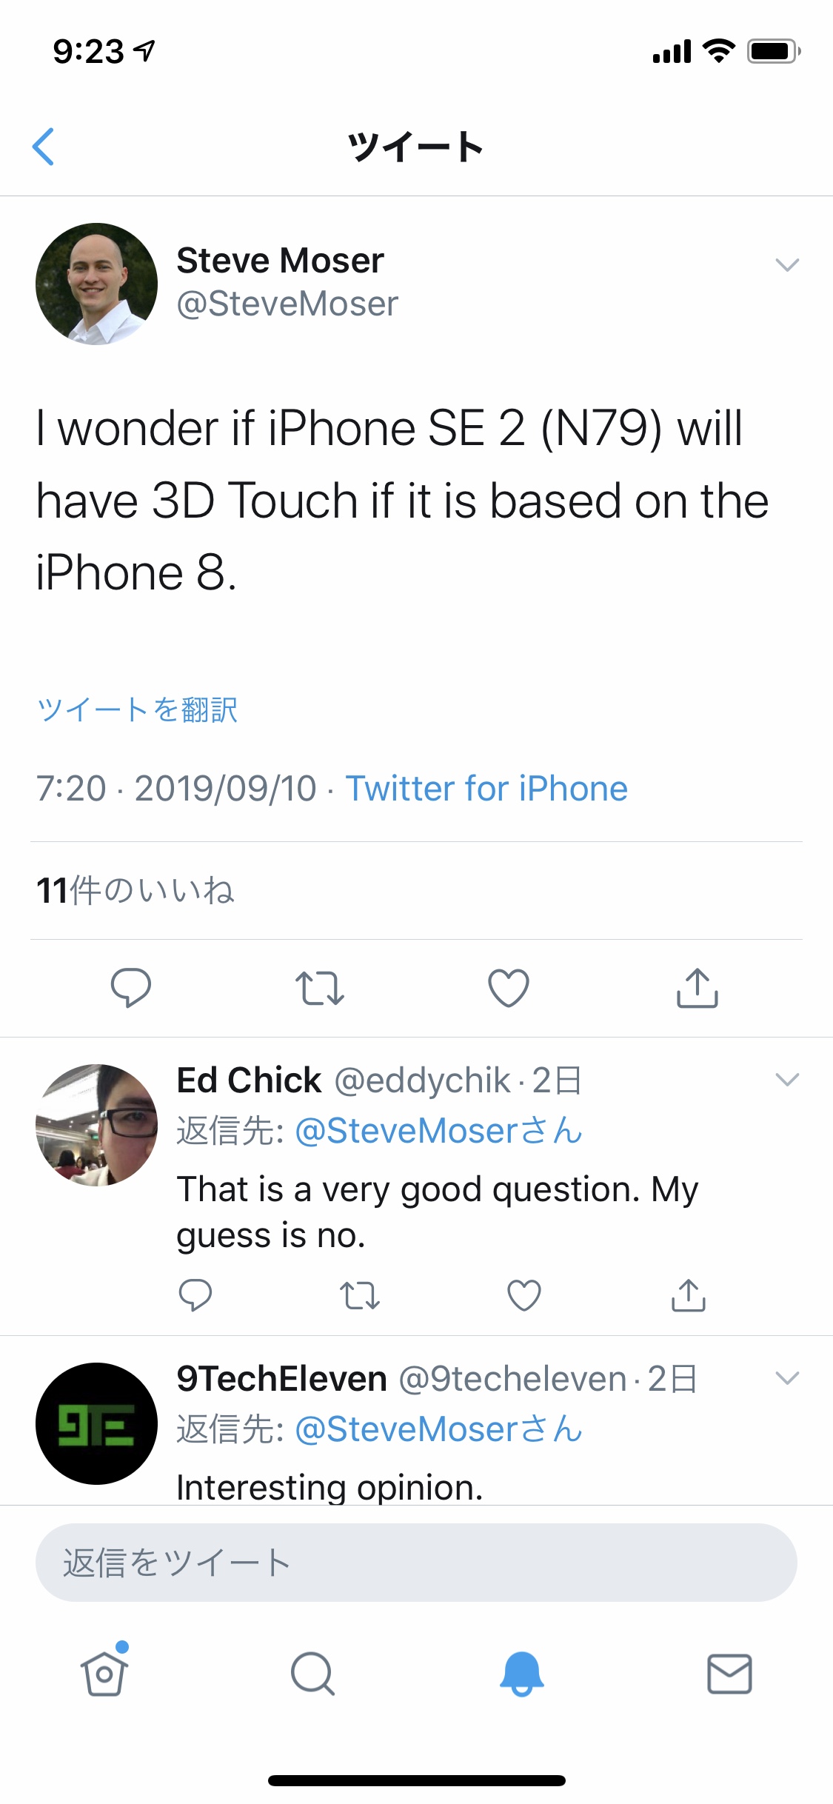Image resolution: width=833 pixels, height=1804 pixels.
Task: Like Steve Moser's main tweet
Action: [509, 988]
